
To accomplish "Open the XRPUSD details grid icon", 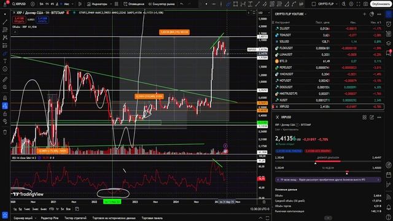I will coord(364,117).
